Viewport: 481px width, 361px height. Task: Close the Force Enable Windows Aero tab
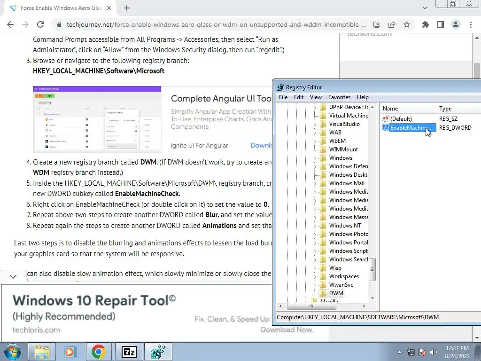(109, 8)
